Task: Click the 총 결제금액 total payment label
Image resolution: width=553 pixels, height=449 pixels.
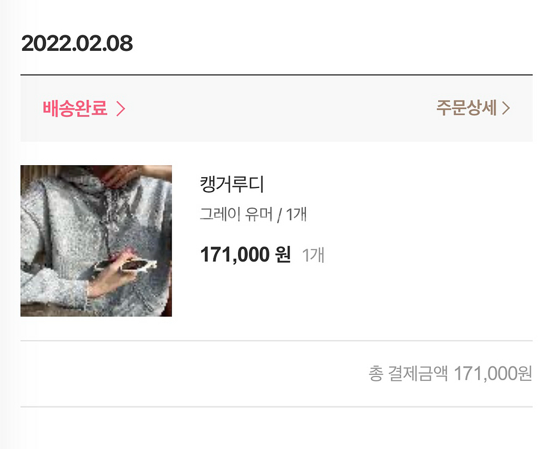Action: click(408, 374)
